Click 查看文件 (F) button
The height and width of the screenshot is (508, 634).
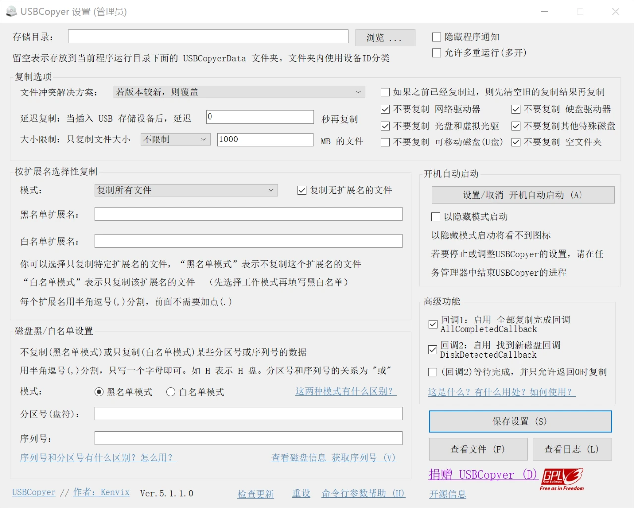click(x=478, y=449)
